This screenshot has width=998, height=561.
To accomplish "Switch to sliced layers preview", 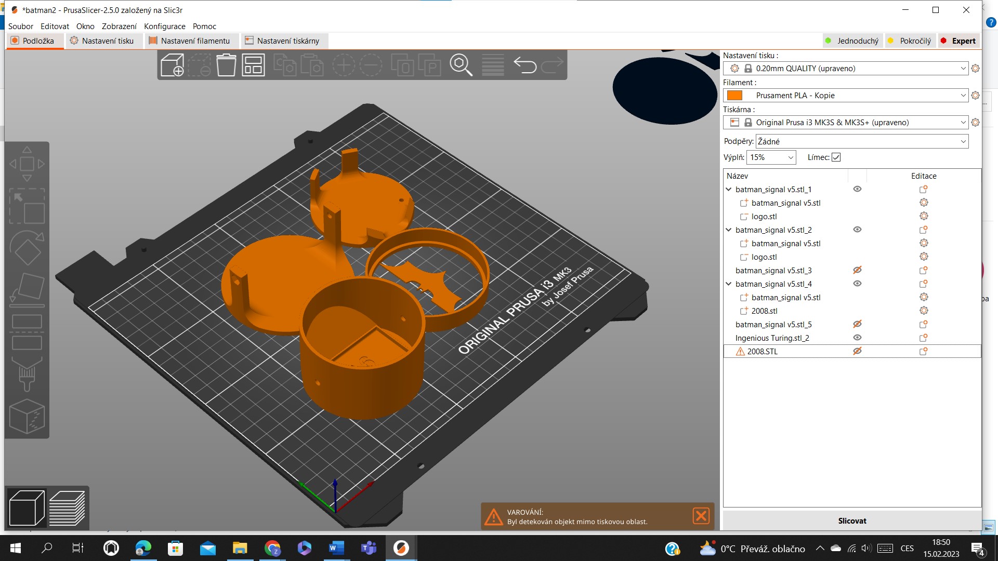I will pos(67,508).
